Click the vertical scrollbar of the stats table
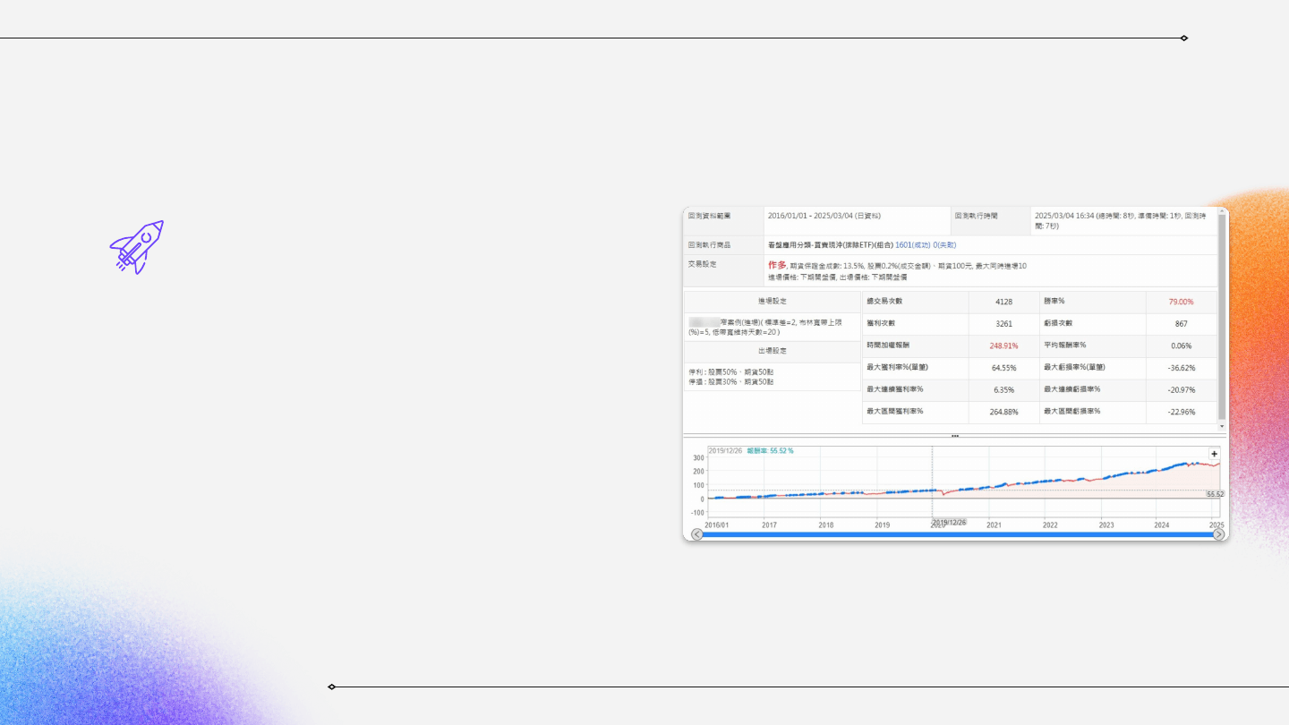Image resolution: width=1289 pixels, height=725 pixels. pyautogui.click(x=1222, y=322)
